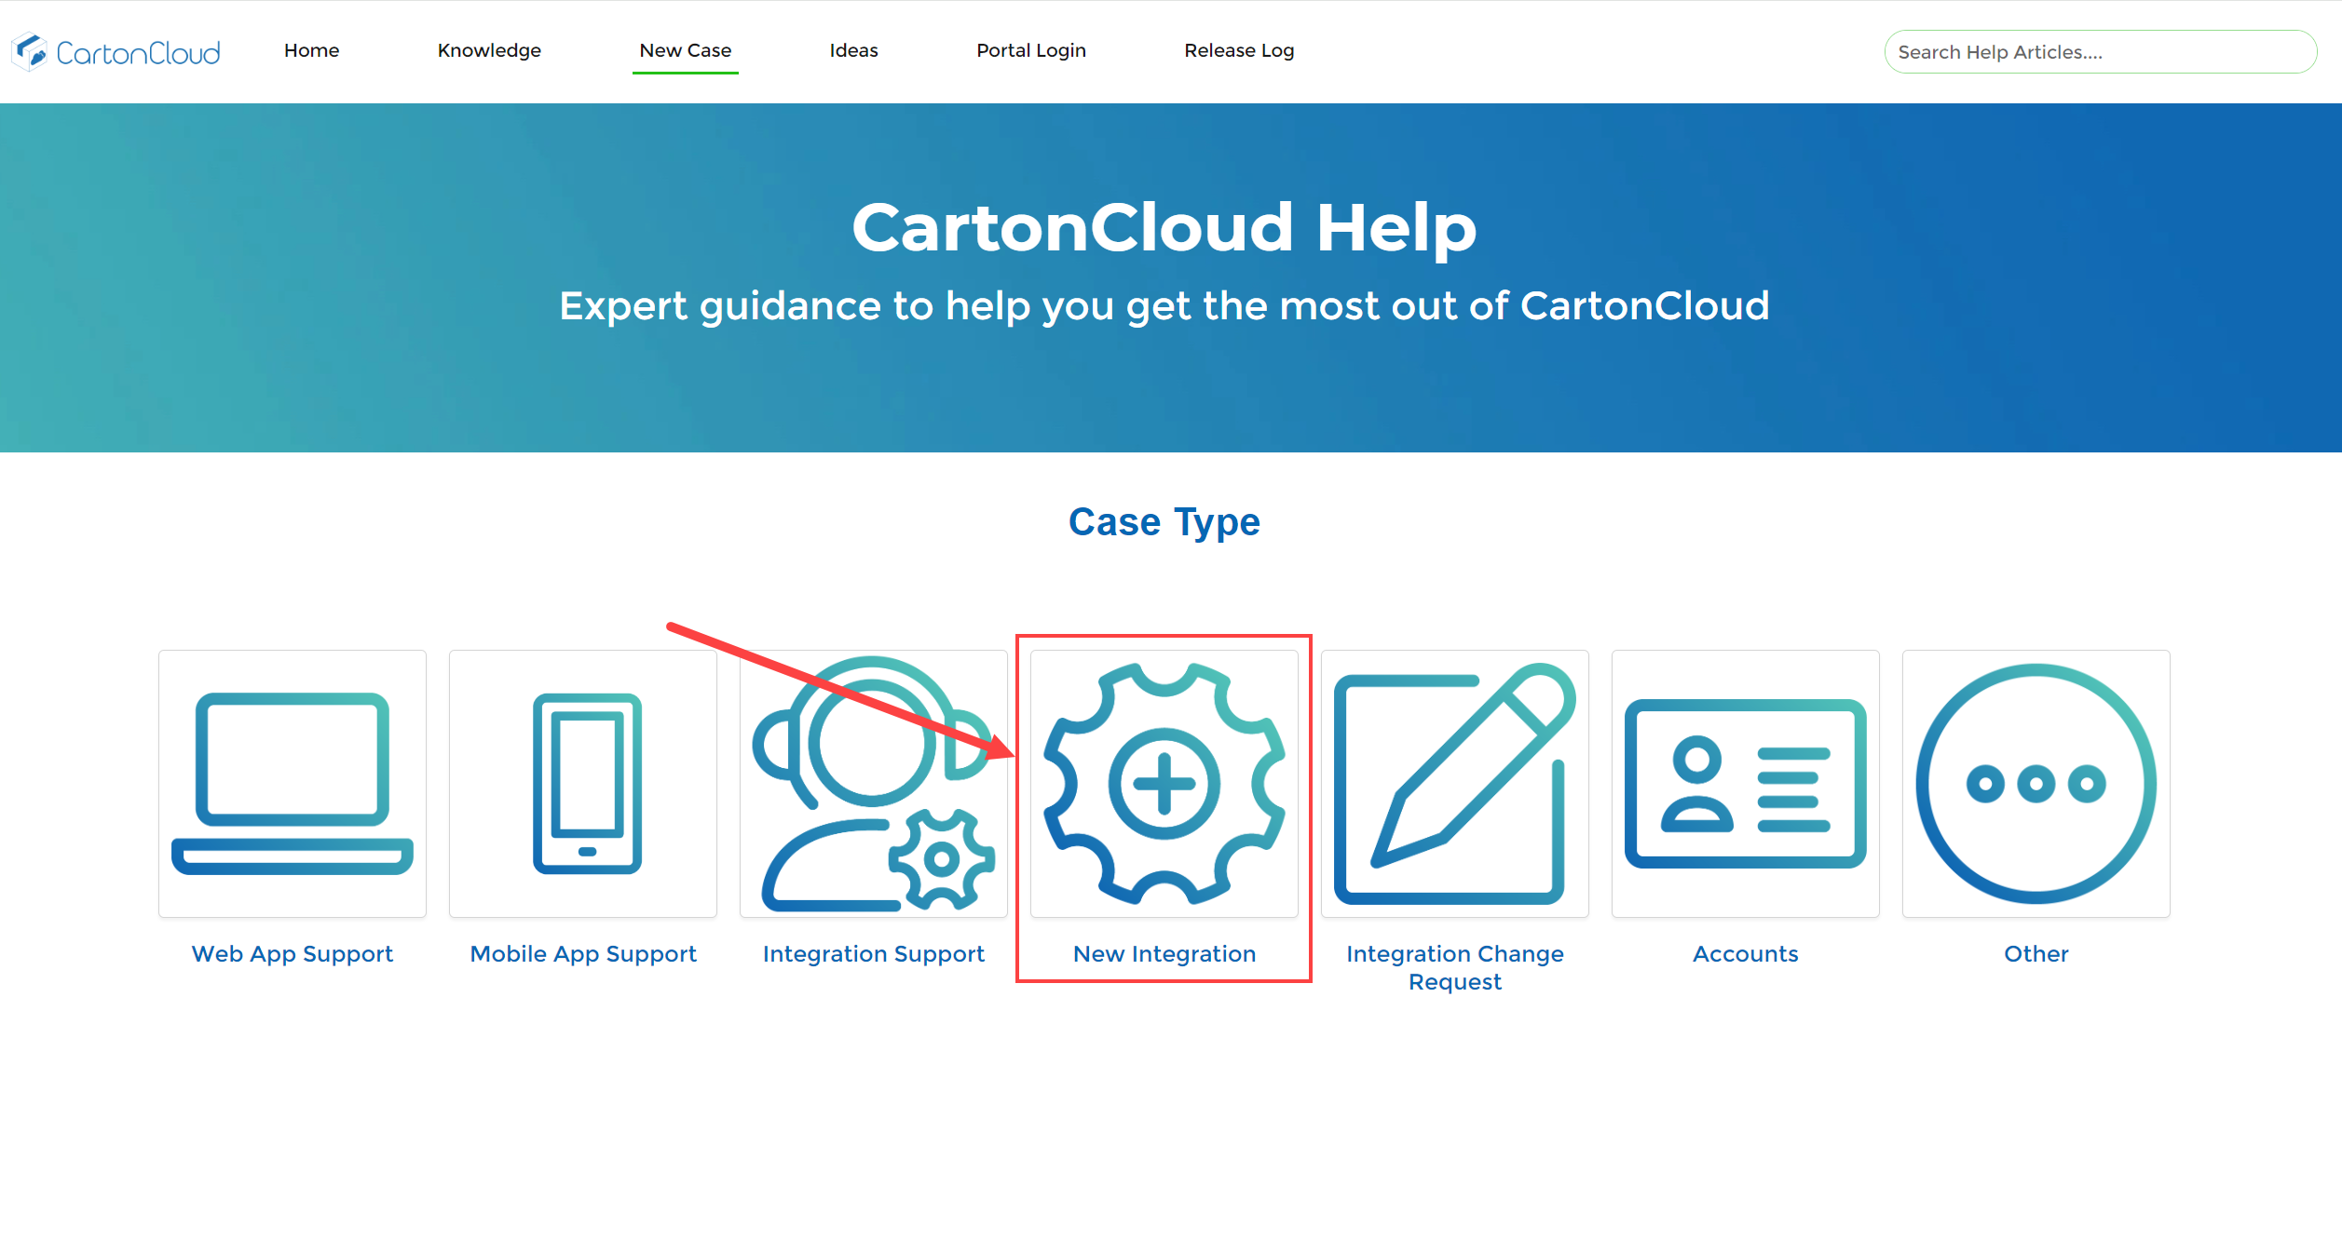
Task: Click the New Integration gear icon
Action: [x=1164, y=784]
